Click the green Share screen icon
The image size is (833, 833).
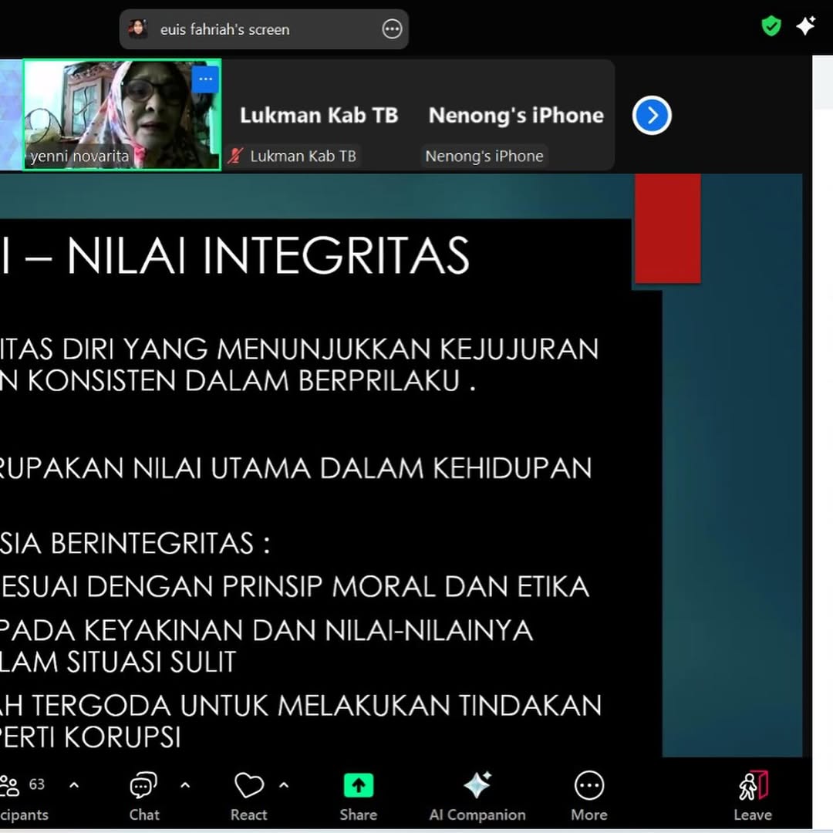click(358, 787)
